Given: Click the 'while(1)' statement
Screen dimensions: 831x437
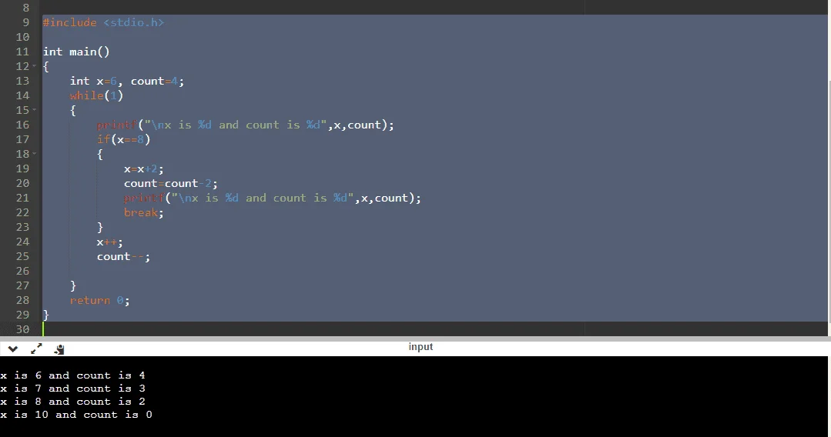Looking at the screenshot, I should [96, 96].
